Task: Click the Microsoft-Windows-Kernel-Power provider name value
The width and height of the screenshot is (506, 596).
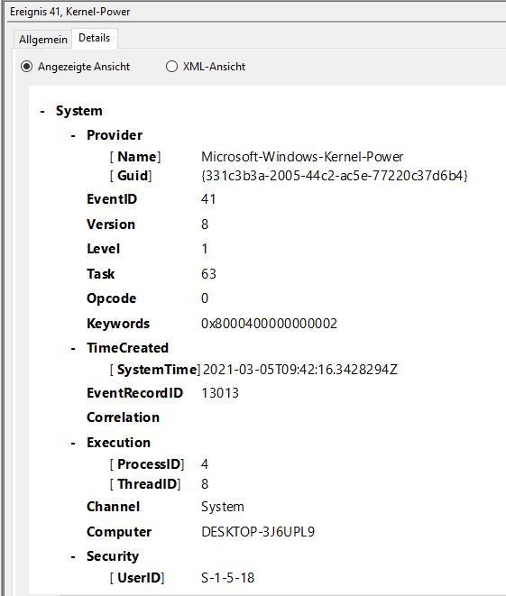Action: 302,157
